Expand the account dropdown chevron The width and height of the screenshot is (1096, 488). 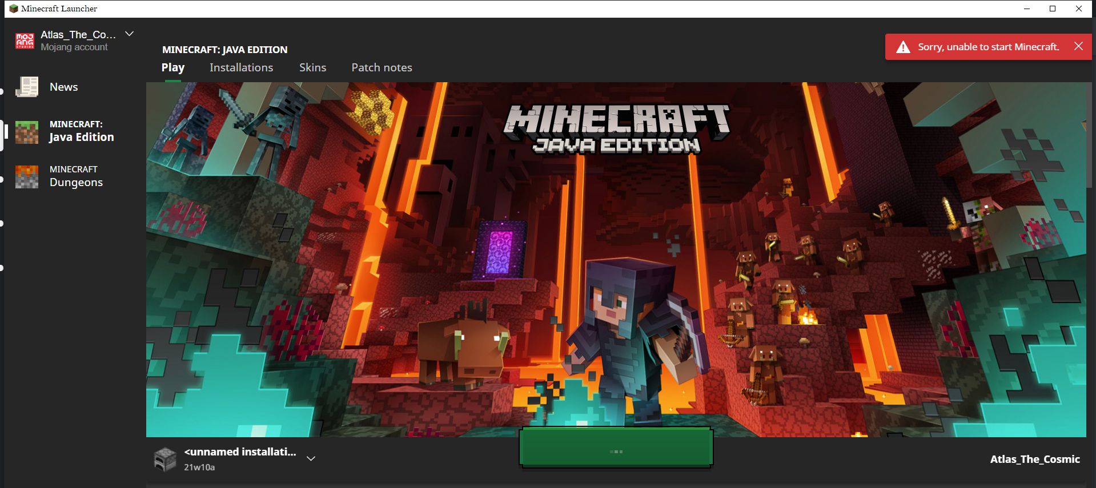(x=130, y=34)
